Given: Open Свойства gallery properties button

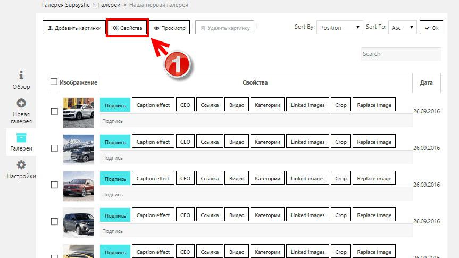Looking at the screenshot, I should click(128, 28).
